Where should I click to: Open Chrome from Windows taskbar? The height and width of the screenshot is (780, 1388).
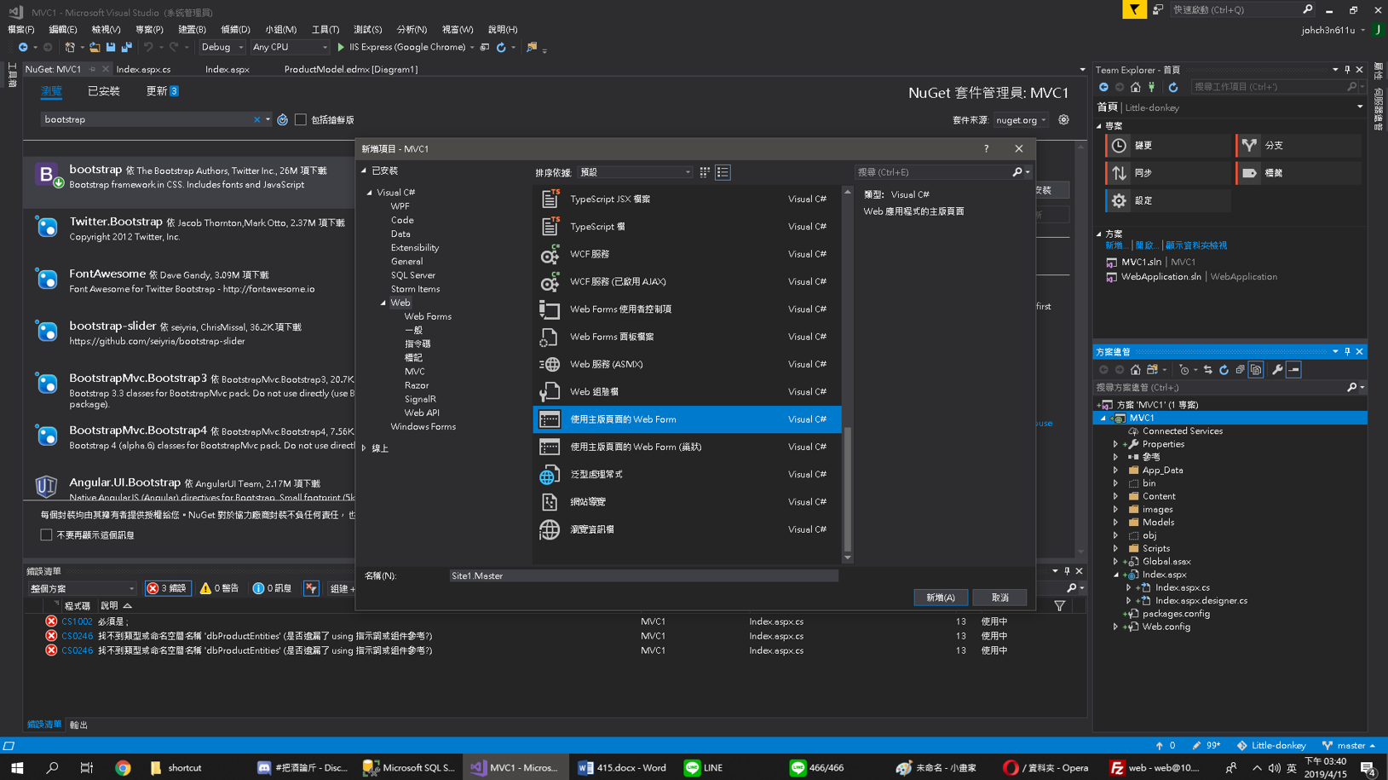click(123, 767)
